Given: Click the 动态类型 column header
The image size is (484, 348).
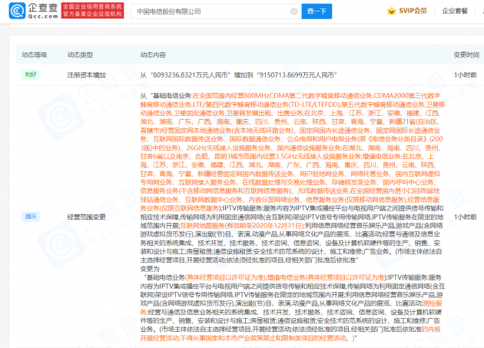Looking at the screenshot, I should click(80, 55).
